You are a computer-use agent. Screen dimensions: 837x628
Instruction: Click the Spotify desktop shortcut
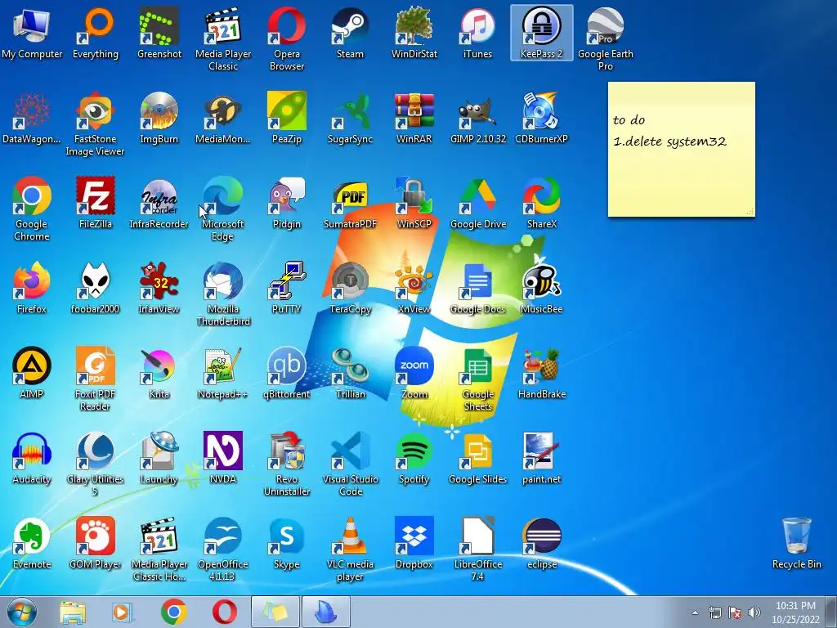tap(414, 458)
